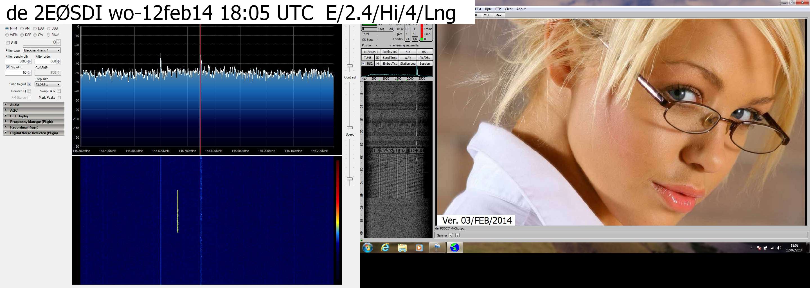Expand the Recording plugin panel
Viewport: 810px width, 288px height.
(34, 127)
